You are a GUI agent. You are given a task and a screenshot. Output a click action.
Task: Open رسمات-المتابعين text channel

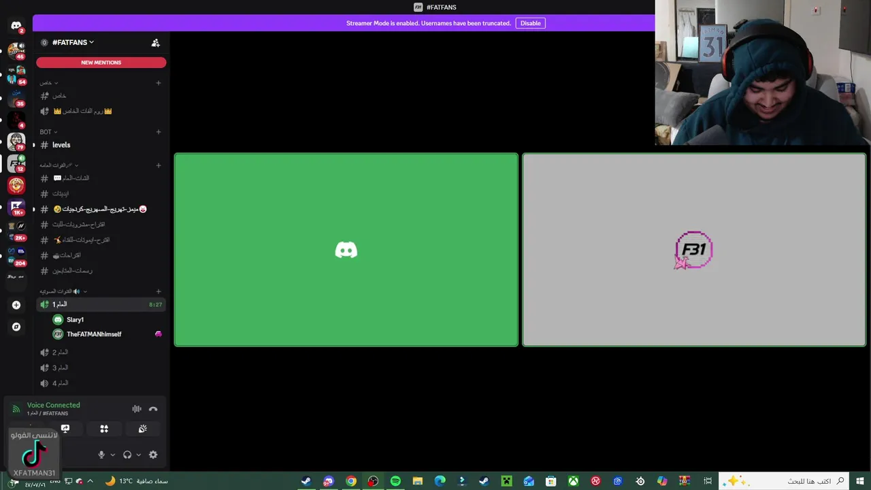[x=101, y=271]
